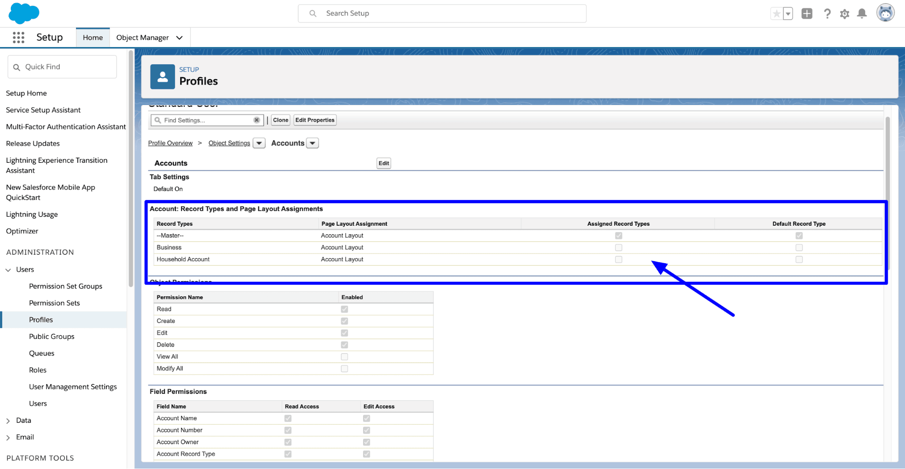The height and width of the screenshot is (469, 905).
Task: Select Permission Sets in sidebar
Action: [54, 303]
